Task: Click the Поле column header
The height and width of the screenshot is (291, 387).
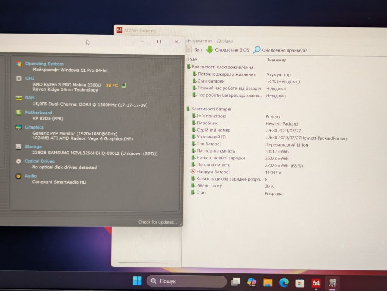Action: coord(191,59)
